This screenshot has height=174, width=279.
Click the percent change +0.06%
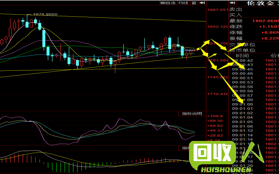(270, 32)
